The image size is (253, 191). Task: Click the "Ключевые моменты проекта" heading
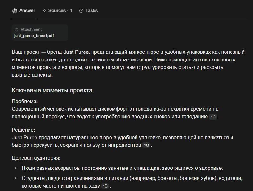pyautogui.click(x=52, y=90)
